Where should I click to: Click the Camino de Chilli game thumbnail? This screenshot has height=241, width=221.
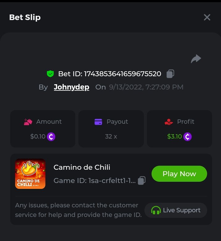pyautogui.click(x=30, y=174)
